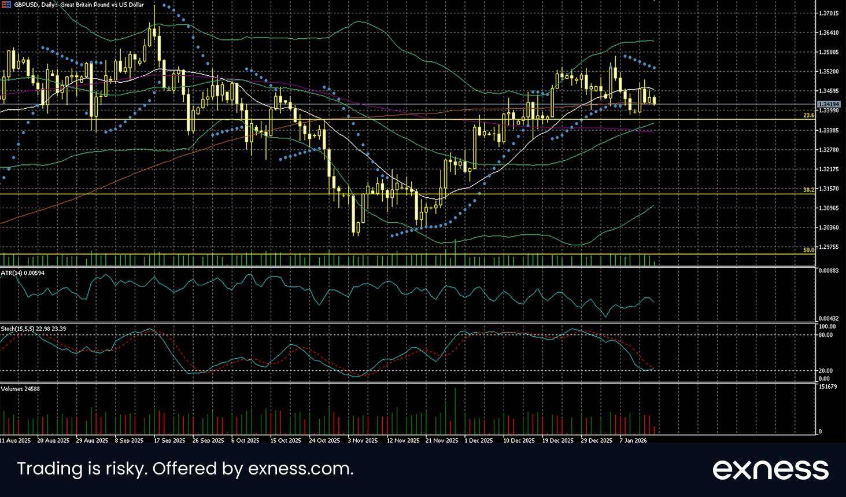846x497 pixels.
Task: Click the exness logo
Action: click(x=770, y=469)
